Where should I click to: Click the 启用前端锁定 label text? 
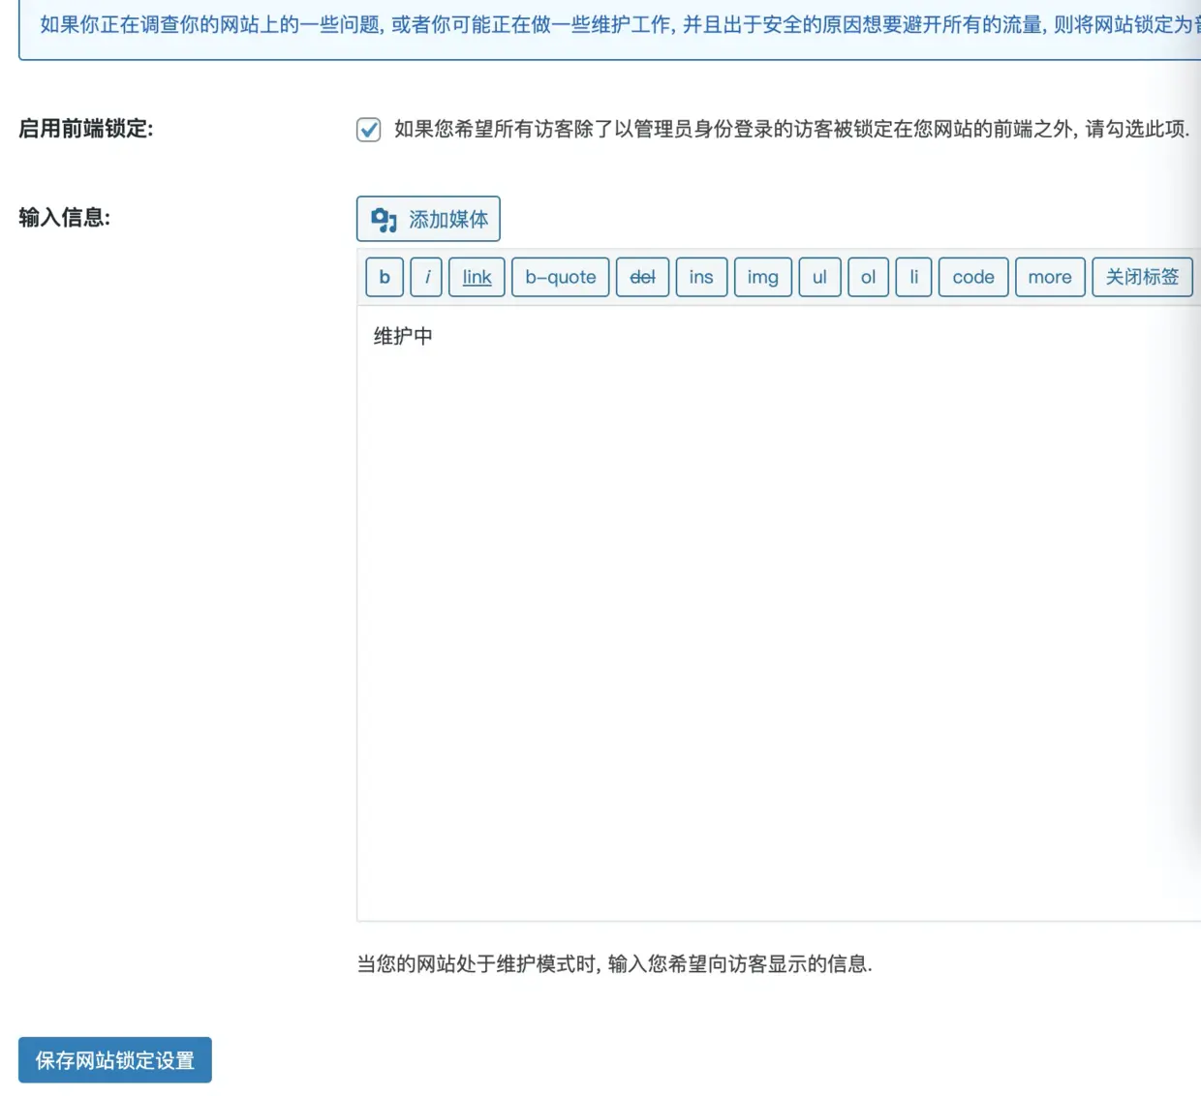coord(86,129)
